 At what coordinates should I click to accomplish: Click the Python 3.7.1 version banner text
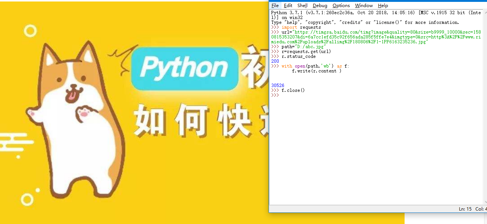[x=376, y=15]
